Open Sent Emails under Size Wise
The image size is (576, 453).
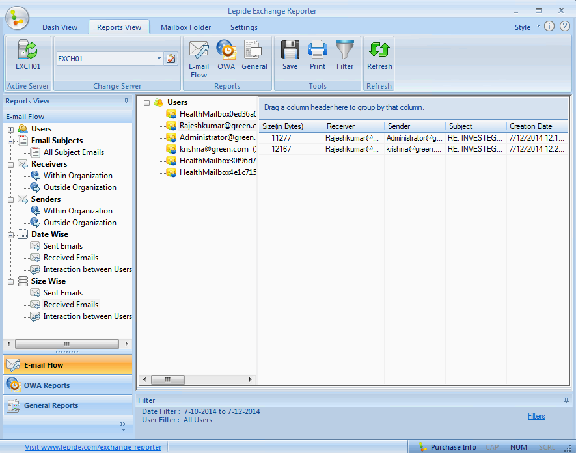(63, 293)
